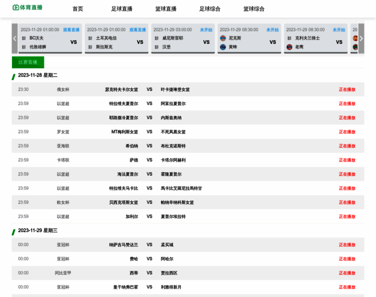376x297 pixels.
Task: Click 观看直播 on the BC沃夫 match card
Action: tap(71, 30)
